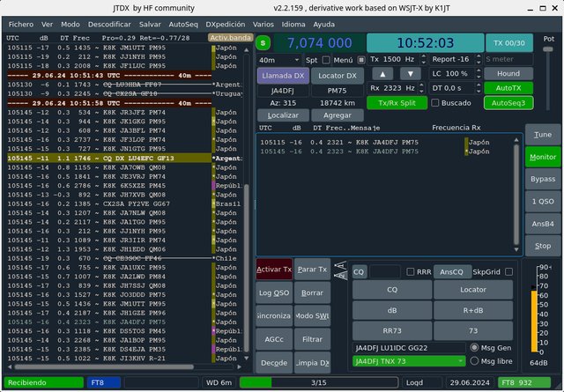The image size is (564, 392).
Task: Toggle the AutoTX button
Action: click(508, 88)
